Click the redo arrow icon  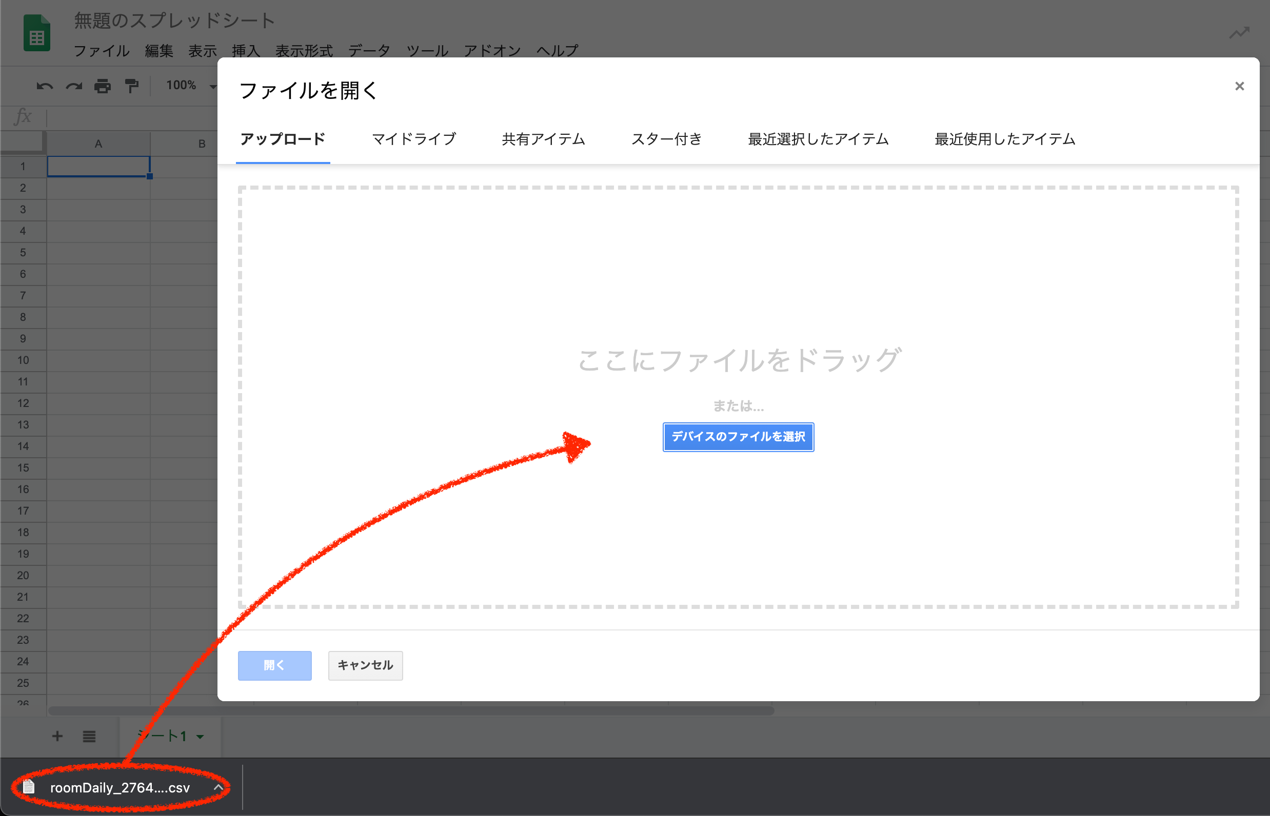click(x=74, y=86)
